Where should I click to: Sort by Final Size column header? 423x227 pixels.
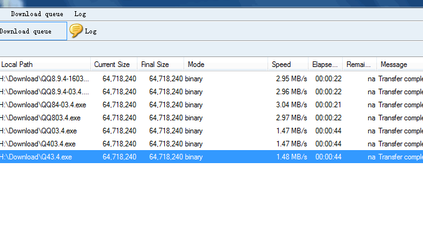click(160, 65)
